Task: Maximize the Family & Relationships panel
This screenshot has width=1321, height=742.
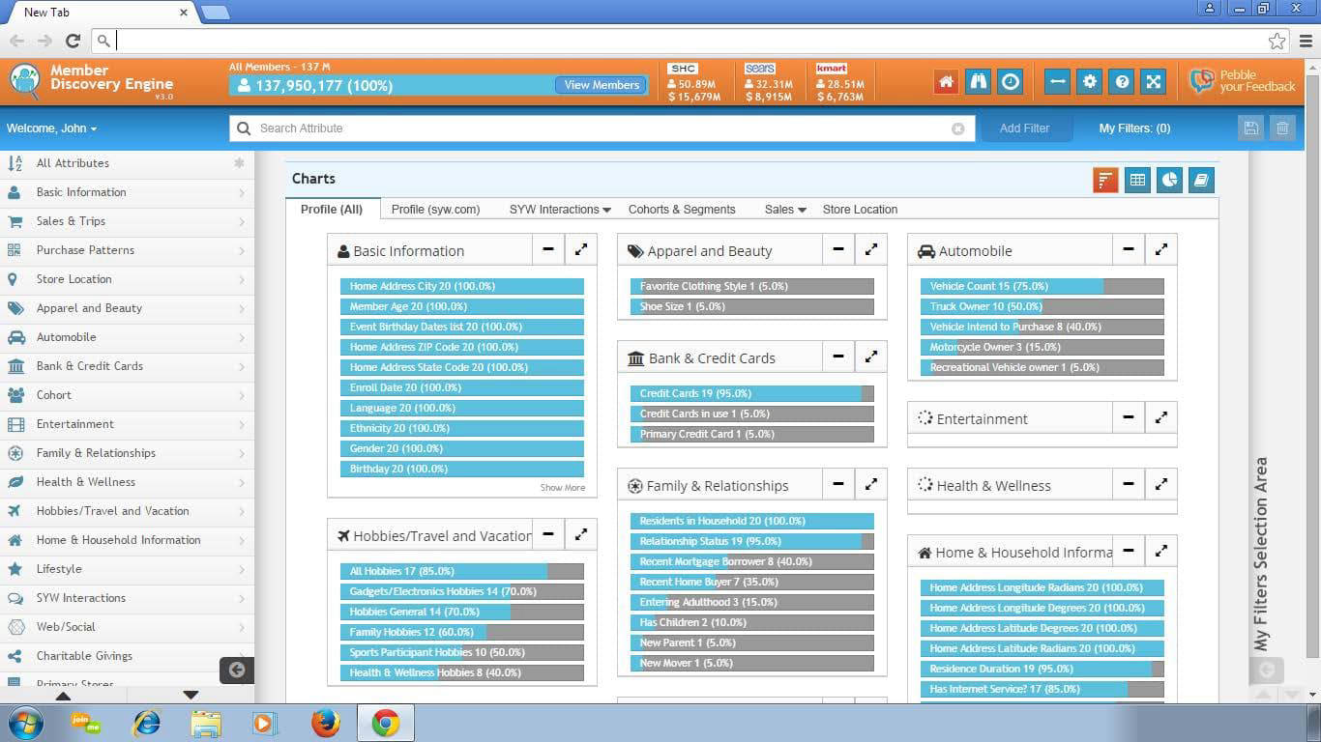Action: click(871, 484)
